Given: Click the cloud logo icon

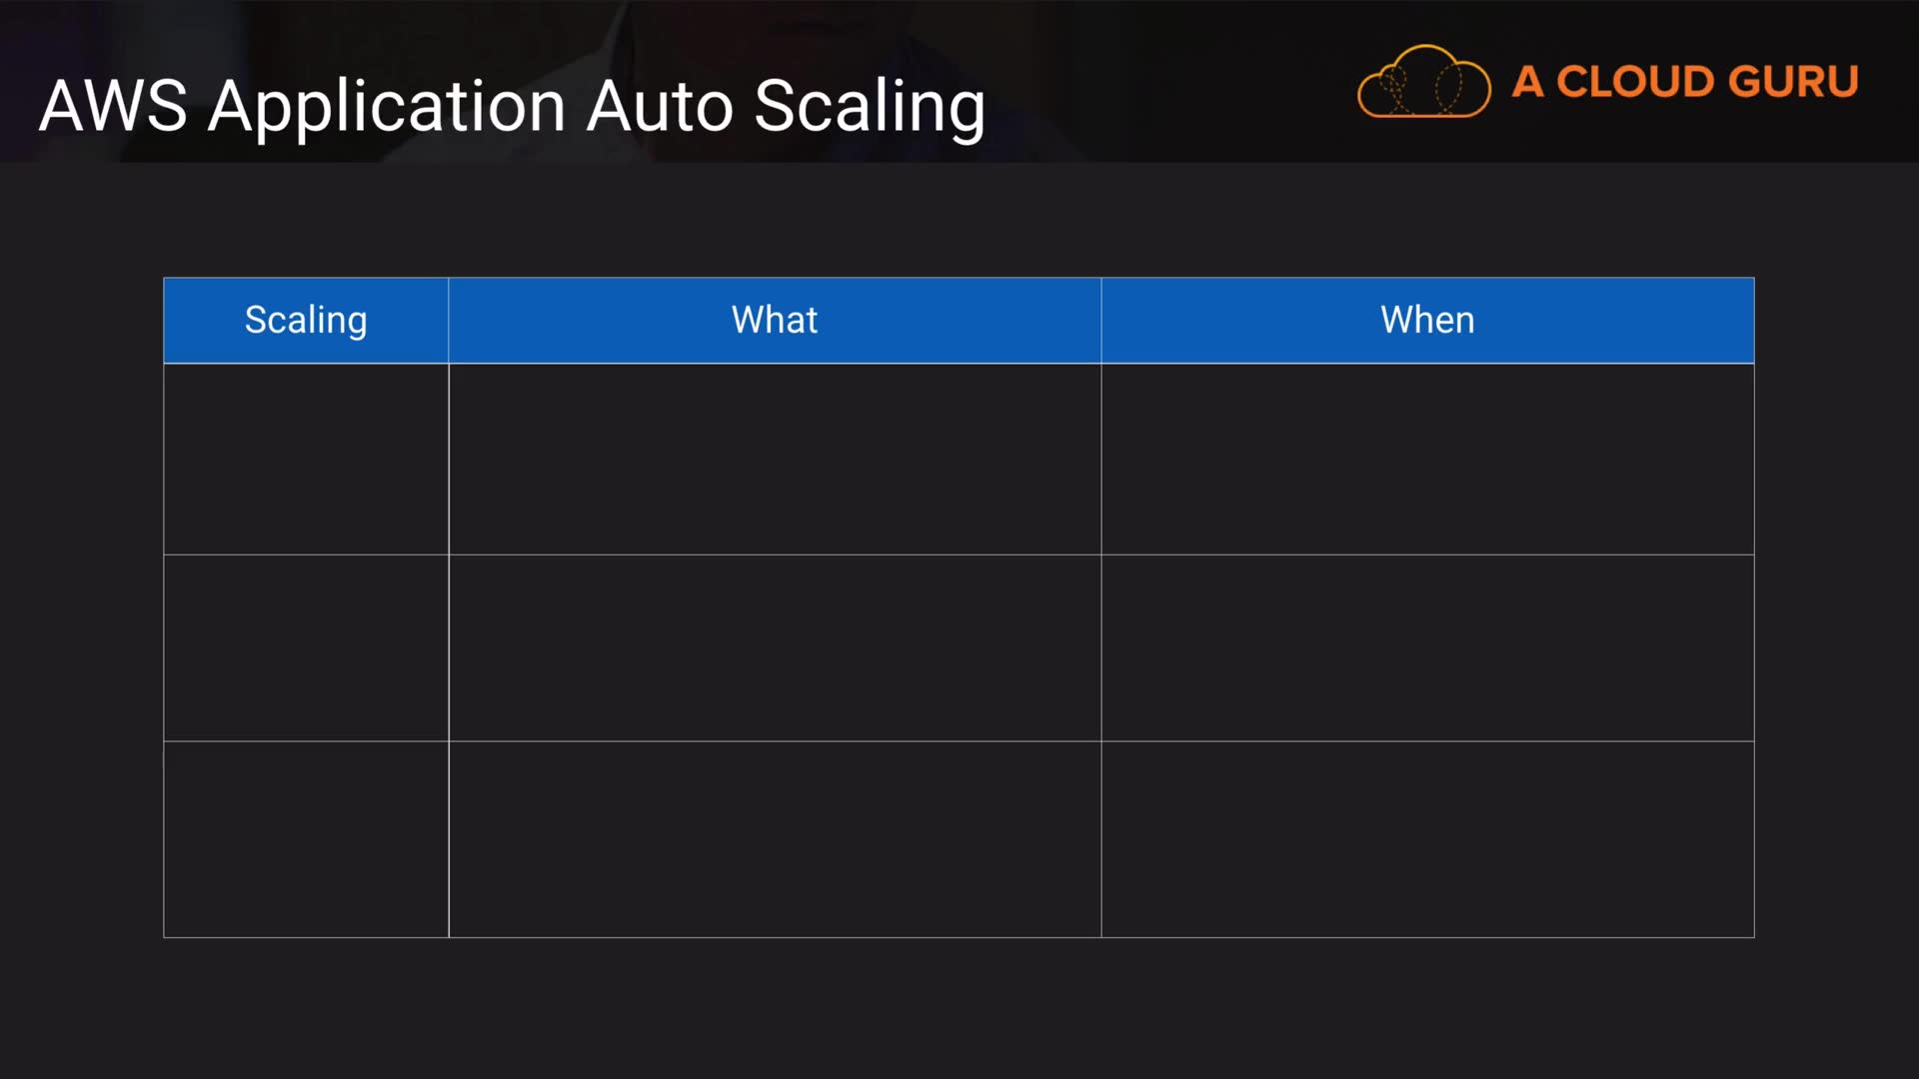Looking at the screenshot, I should 1423,82.
